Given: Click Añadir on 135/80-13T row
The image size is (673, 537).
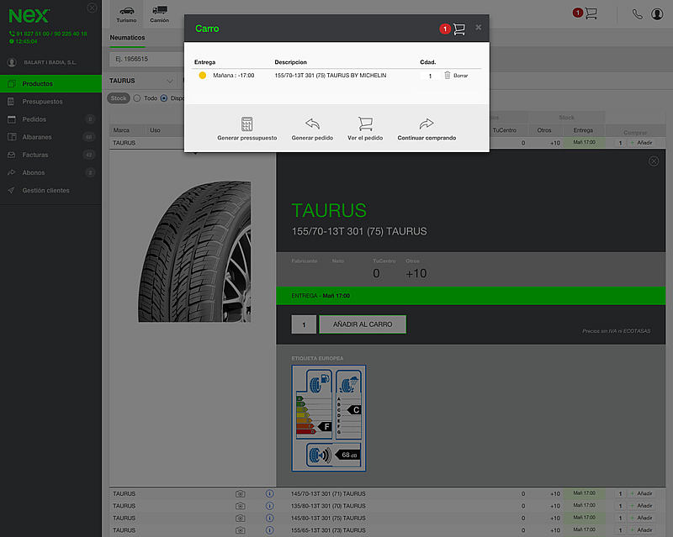Looking at the screenshot, I should (641, 506).
